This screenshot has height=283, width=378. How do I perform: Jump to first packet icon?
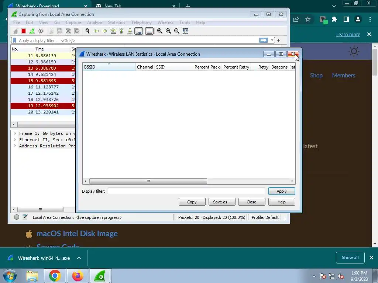coord(121,31)
